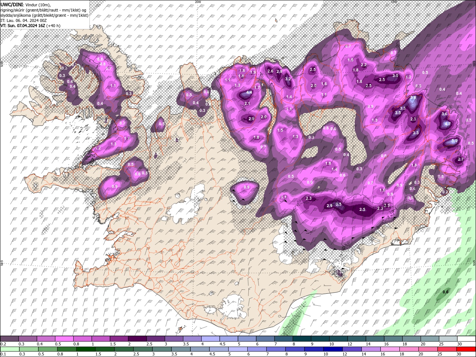Click the 0.1 label in the rain legend row

pos(3,355)
